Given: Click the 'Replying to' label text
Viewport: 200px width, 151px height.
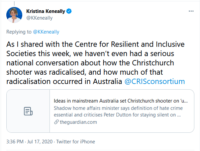Looking at the screenshot, I should 19,32.
